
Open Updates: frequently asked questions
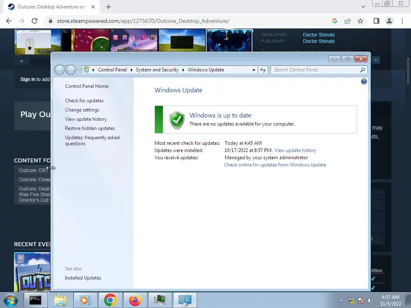click(x=92, y=140)
